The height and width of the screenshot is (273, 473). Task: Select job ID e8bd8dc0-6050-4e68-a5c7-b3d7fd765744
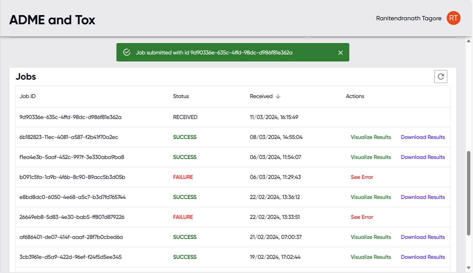pyautogui.click(x=72, y=197)
